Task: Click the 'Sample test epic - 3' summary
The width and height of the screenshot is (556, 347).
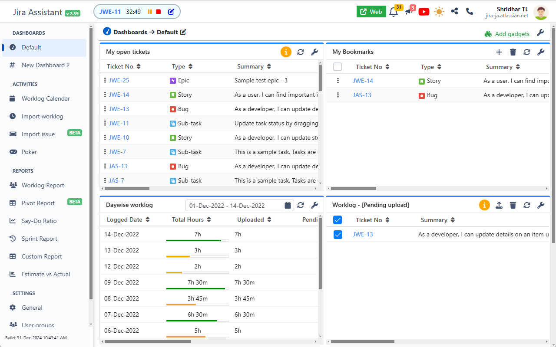Action: [x=261, y=80]
